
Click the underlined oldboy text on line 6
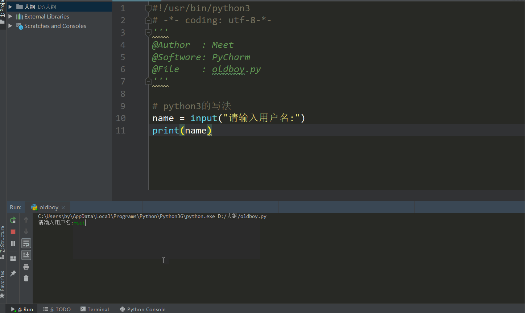click(x=228, y=69)
